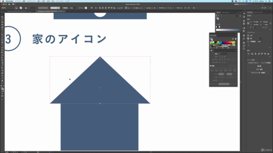Select the Rectangle tool

point(2,35)
